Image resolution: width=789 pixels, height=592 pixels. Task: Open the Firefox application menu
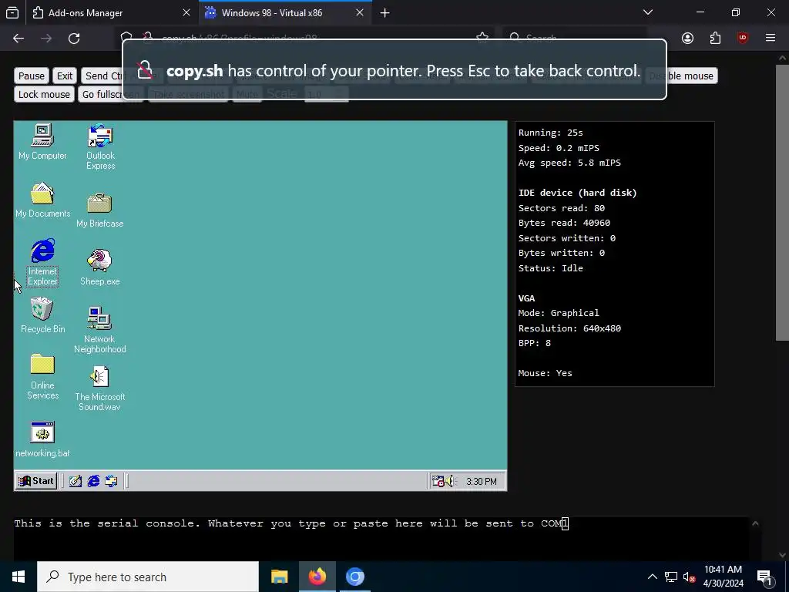(x=771, y=39)
